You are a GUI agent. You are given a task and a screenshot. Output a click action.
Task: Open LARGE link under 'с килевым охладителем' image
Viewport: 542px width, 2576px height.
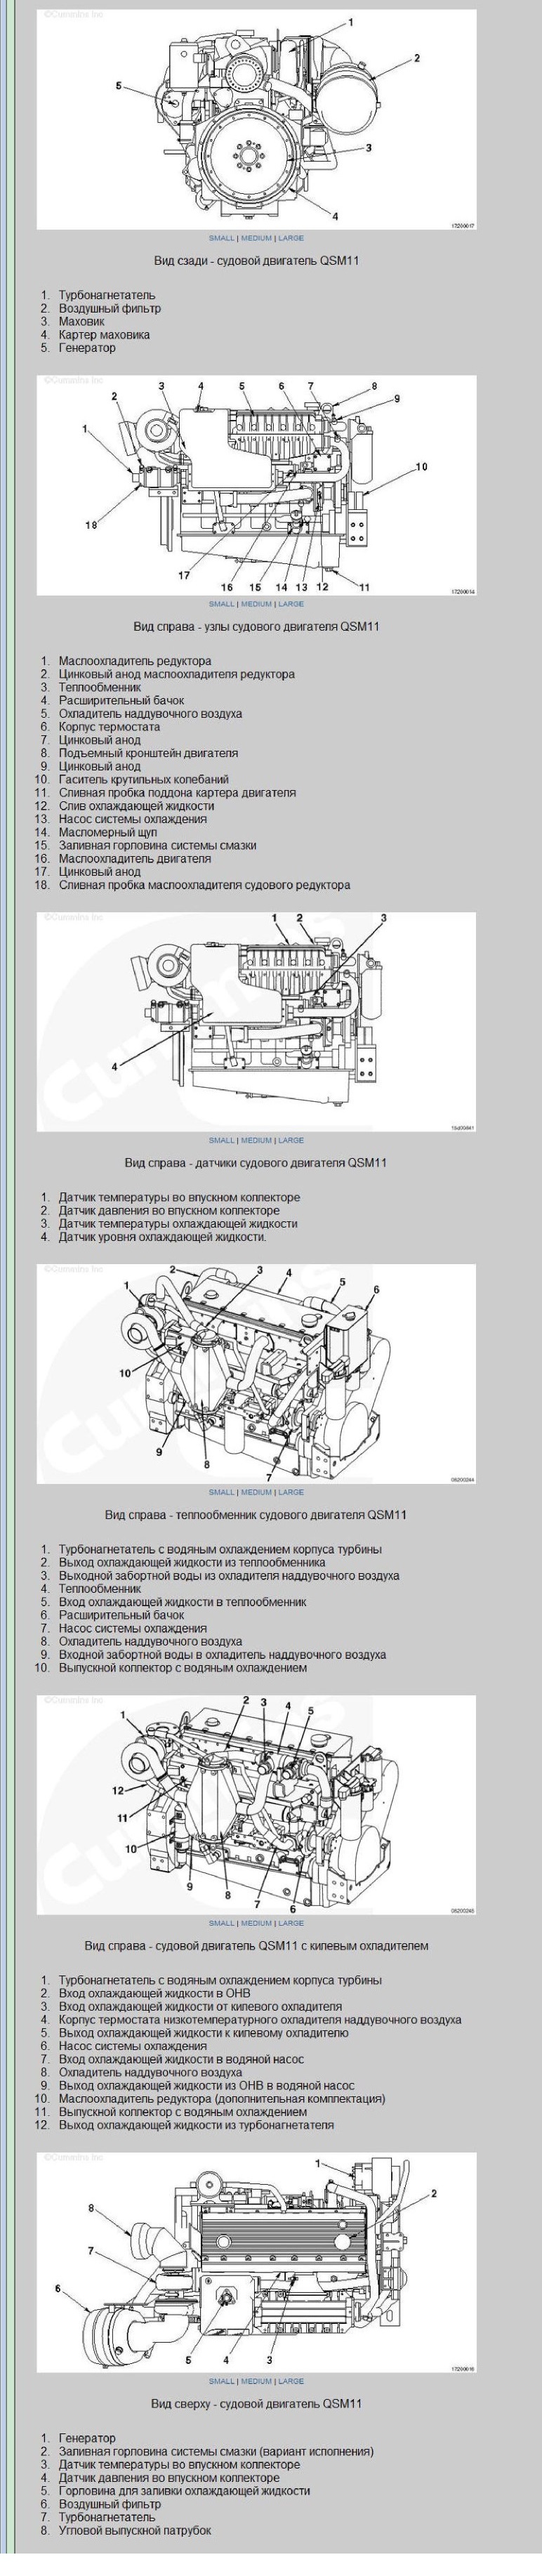(291, 1923)
